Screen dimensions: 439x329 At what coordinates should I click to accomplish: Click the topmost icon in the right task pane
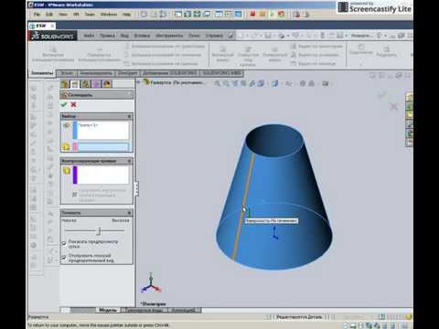(x=410, y=98)
